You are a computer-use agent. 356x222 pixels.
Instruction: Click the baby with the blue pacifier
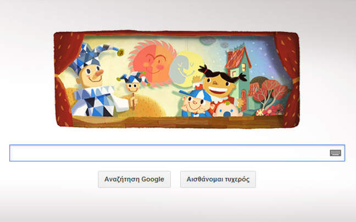tap(226, 109)
